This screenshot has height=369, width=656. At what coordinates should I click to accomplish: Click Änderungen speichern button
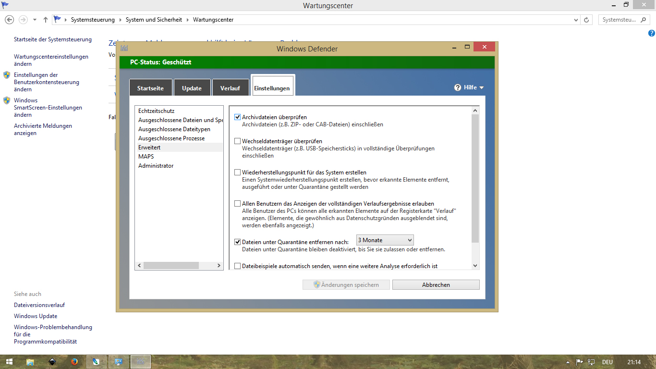click(346, 285)
